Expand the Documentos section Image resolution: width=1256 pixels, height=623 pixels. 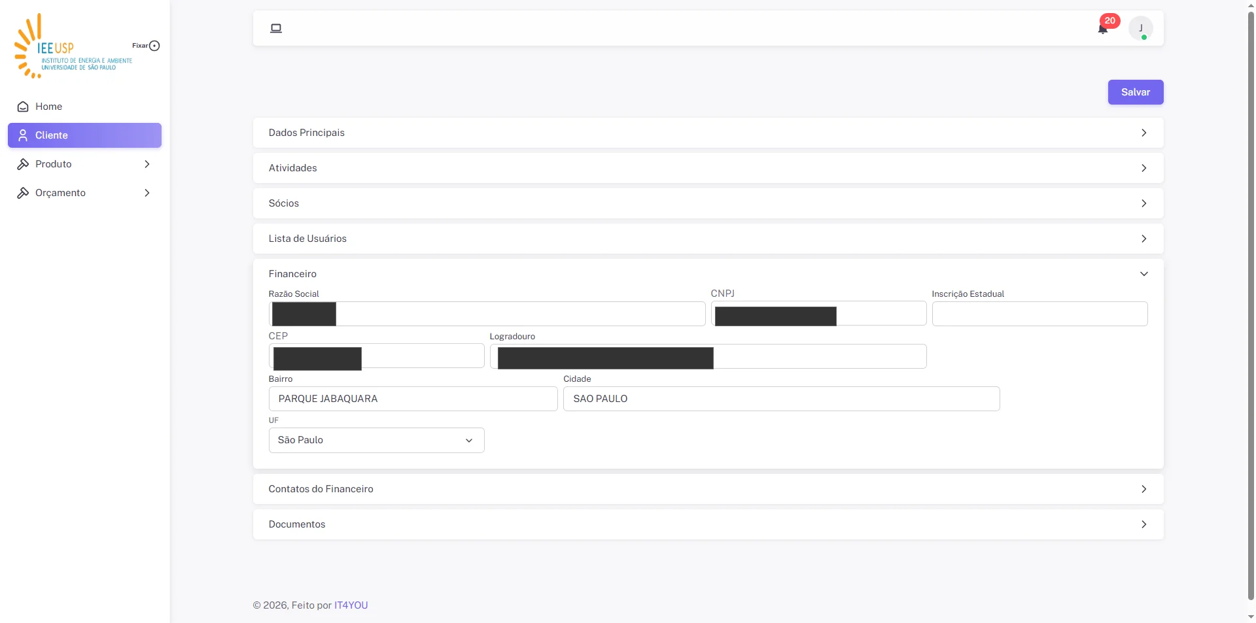[x=708, y=524]
